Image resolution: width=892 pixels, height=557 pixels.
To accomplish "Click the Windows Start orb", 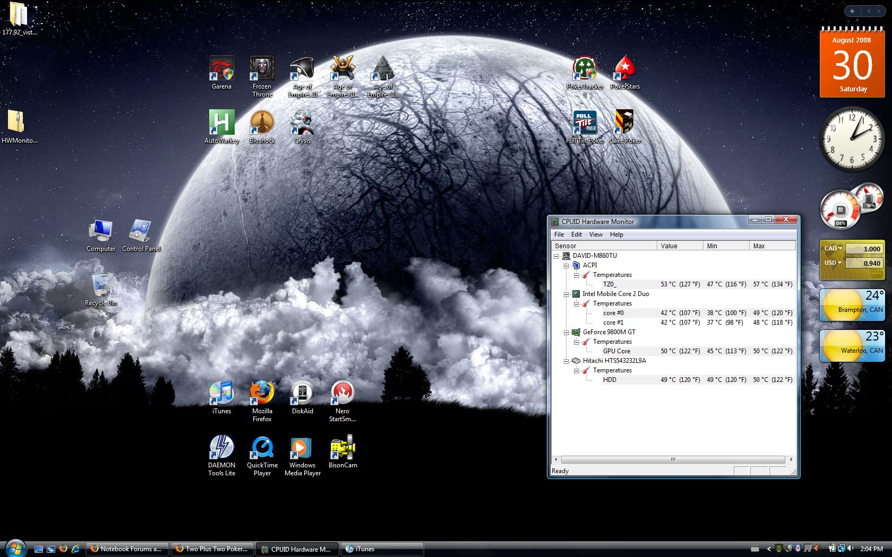I will [x=14, y=547].
